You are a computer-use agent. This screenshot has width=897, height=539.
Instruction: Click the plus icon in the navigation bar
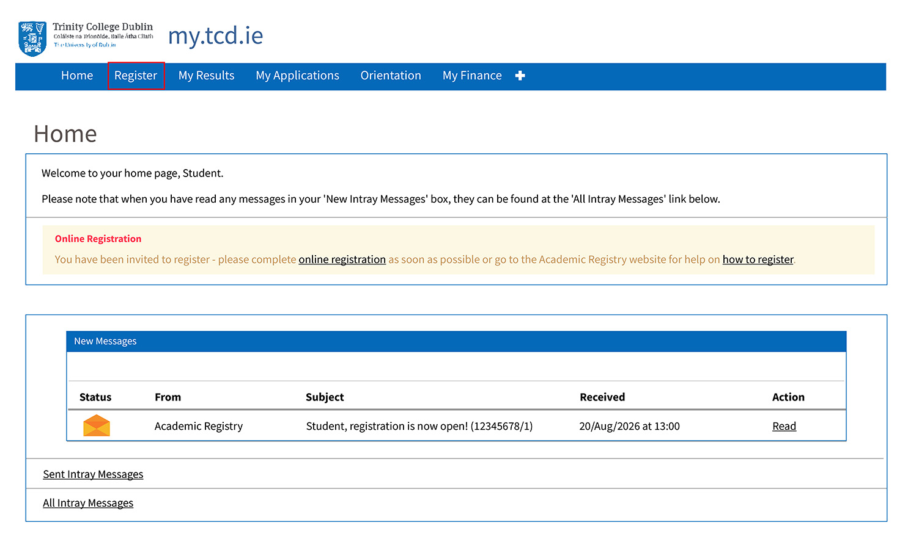tap(520, 76)
